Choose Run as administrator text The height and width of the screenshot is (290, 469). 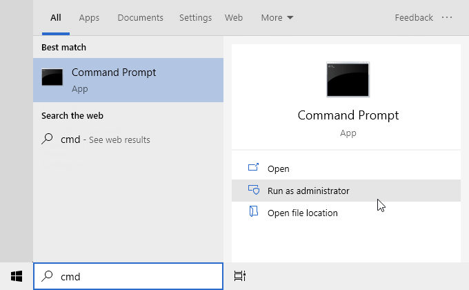pos(308,191)
